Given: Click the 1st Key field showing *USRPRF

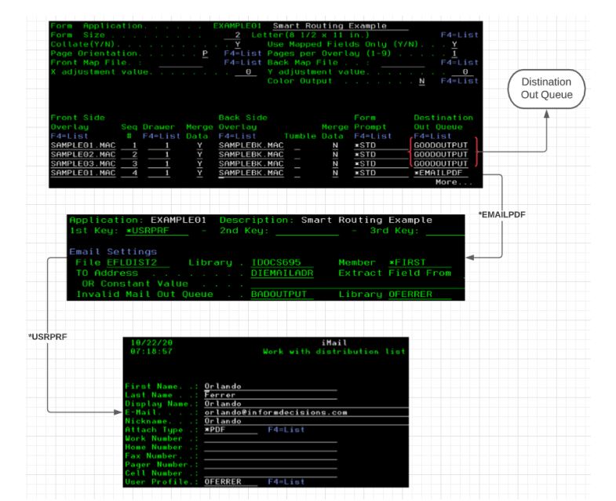Looking at the screenshot, I should coord(157,231).
